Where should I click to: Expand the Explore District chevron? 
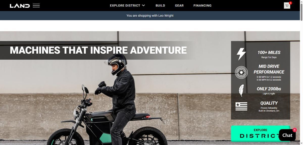click(x=143, y=5)
